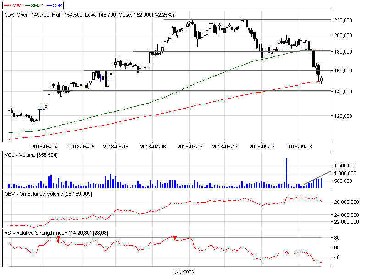Click the RSI 60 level label
The height and width of the screenshot is (275, 367).
337,247
